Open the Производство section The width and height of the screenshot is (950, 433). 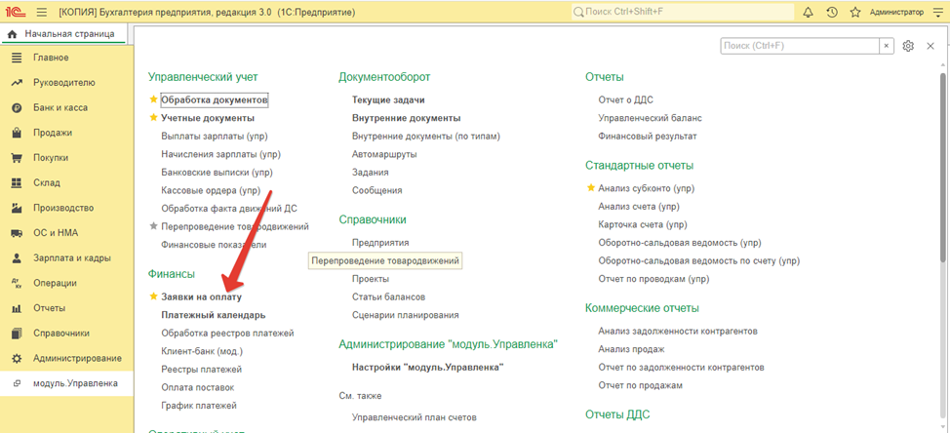66,208
